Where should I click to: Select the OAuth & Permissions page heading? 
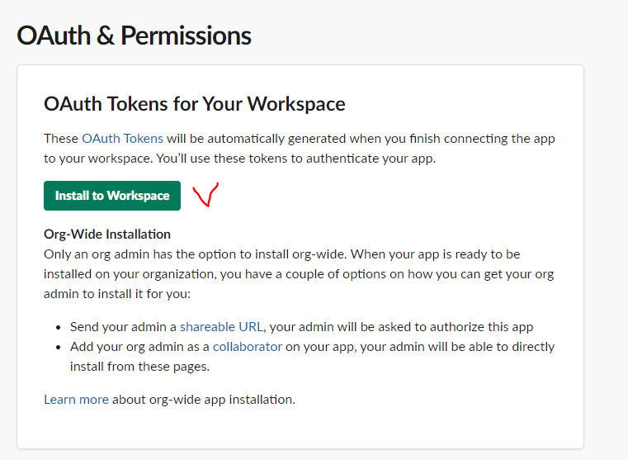click(x=135, y=36)
